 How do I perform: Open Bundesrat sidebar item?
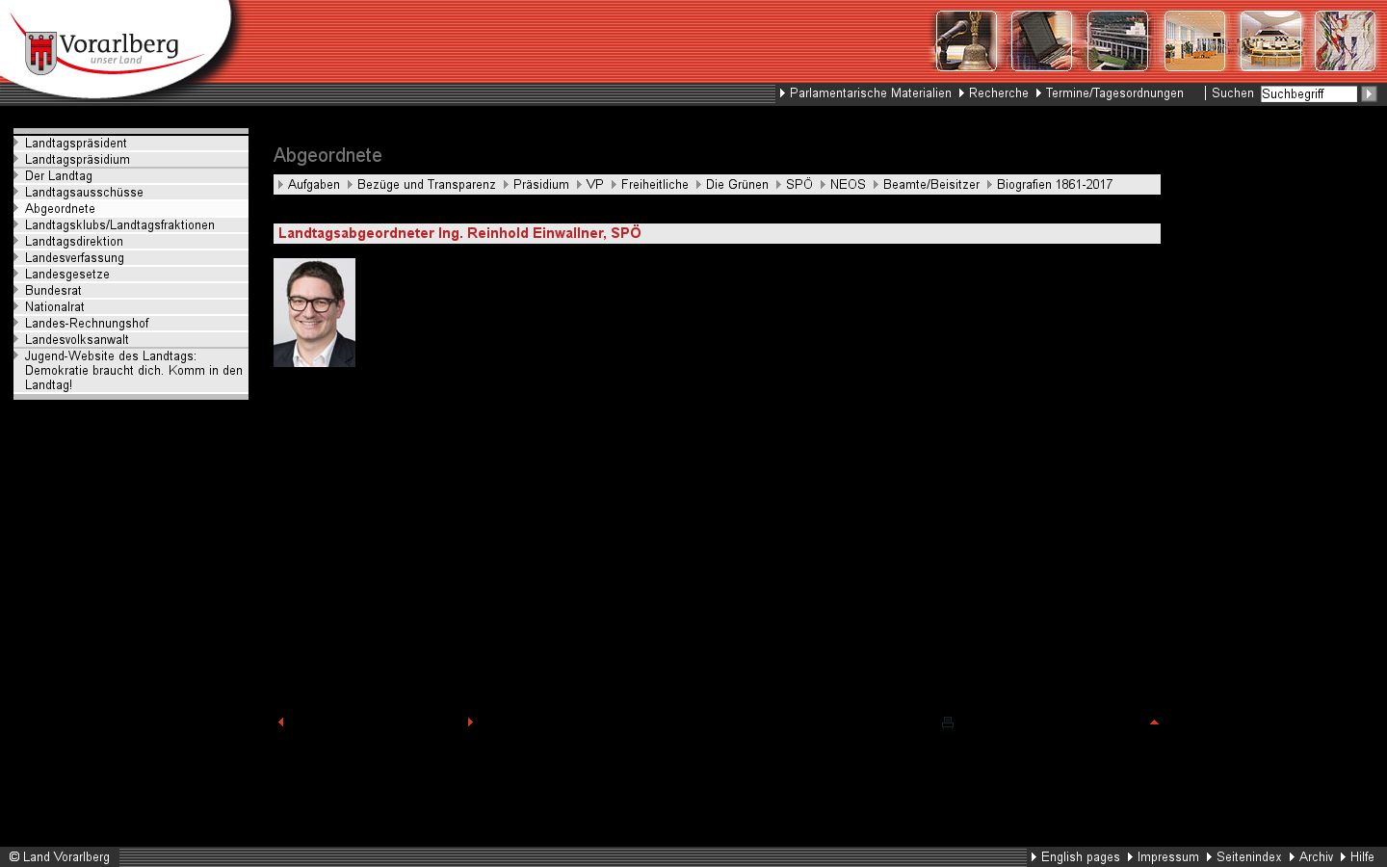point(131,291)
